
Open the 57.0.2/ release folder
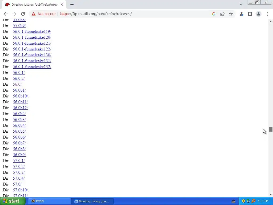(19, 167)
